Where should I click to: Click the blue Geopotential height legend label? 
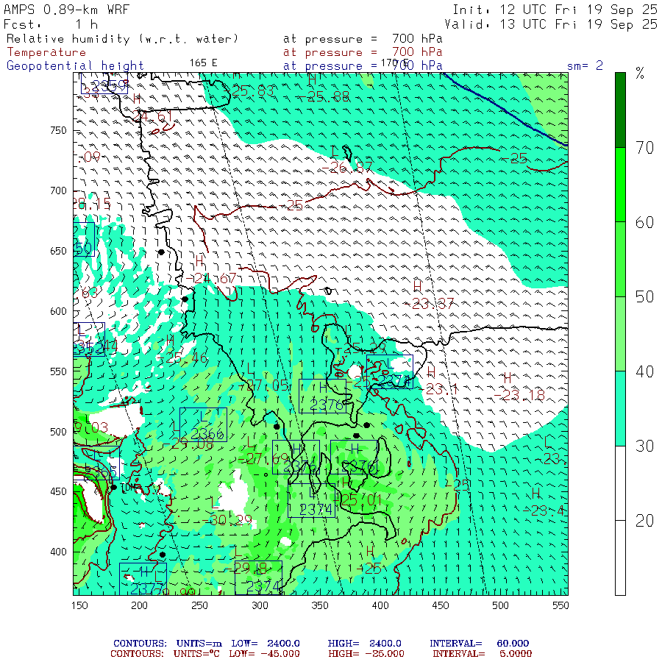[x=75, y=65]
